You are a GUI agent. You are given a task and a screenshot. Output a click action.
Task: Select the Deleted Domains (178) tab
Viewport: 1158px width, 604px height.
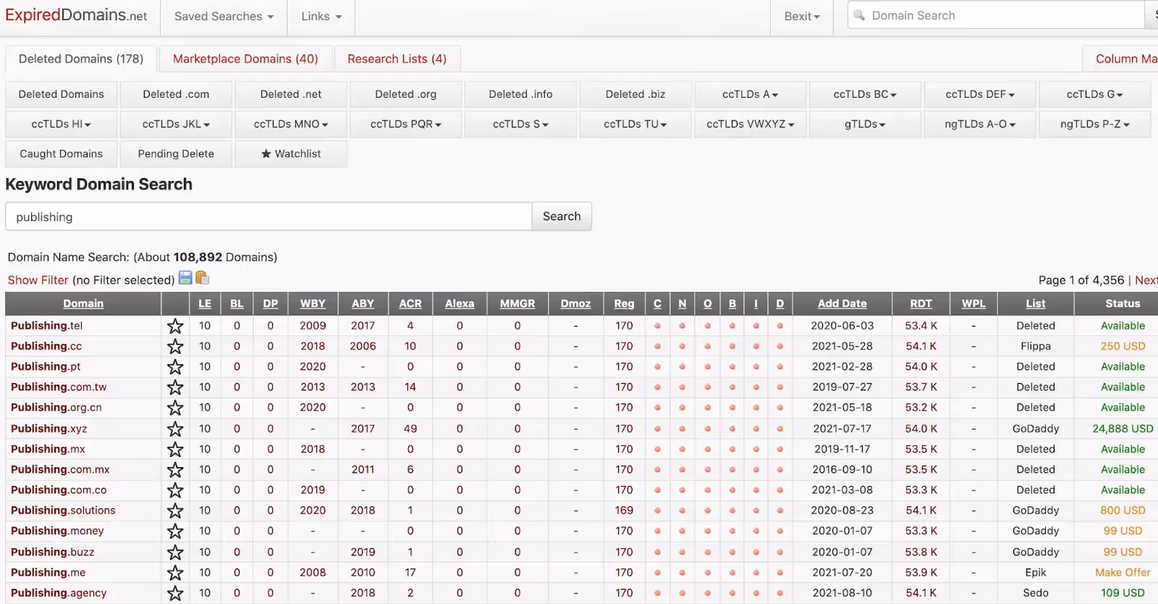(x=81, y=59)
